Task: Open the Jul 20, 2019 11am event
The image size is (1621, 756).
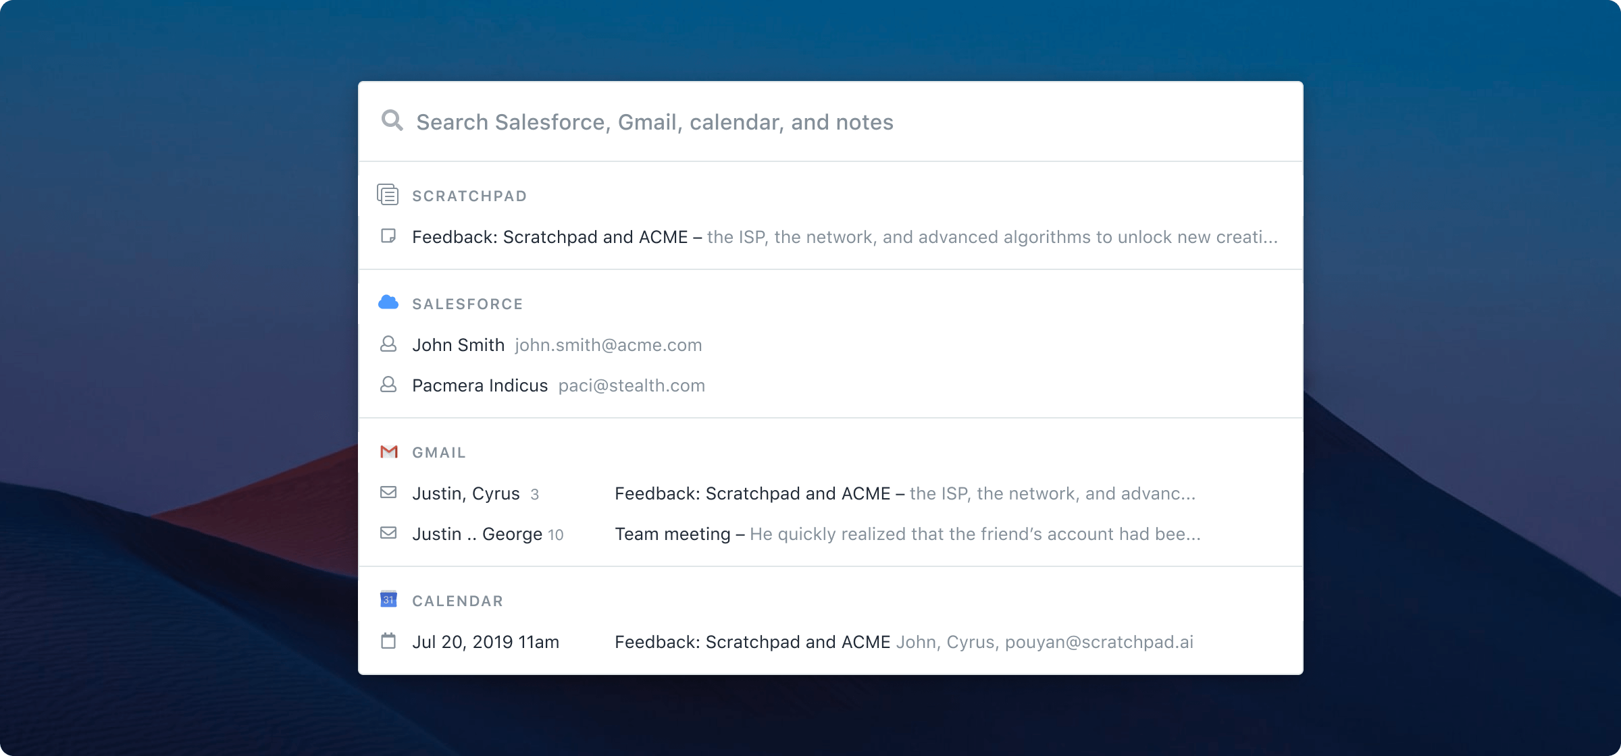Action: (x=486, y=642)
